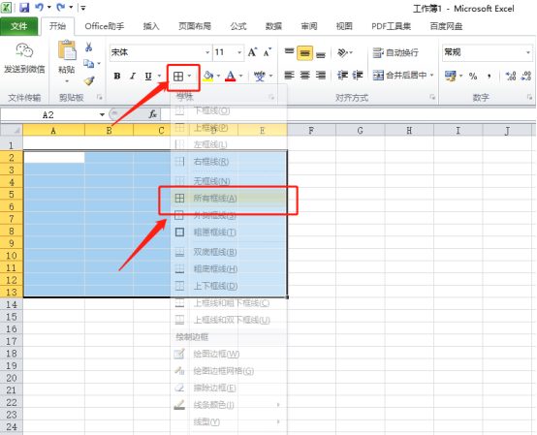537x435 pixels.
Task: Choose 双底框线(B) double bottom border
Action: tap(229, 252)
